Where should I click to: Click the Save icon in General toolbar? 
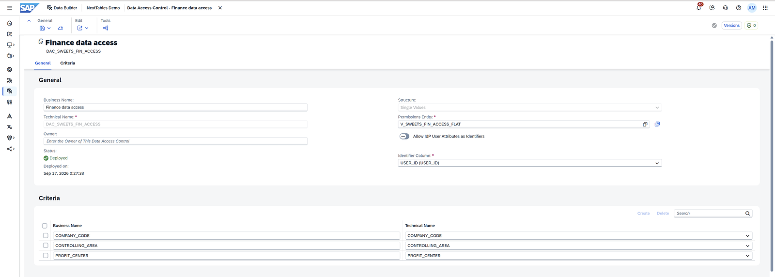click(x=42, y=28)
